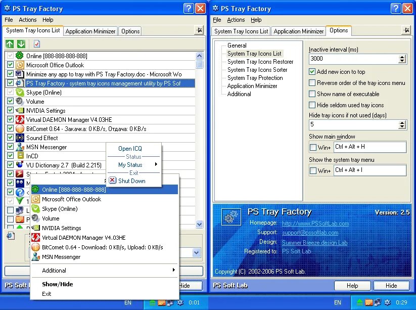Click the VU Dictionary icon in list
The image size is (416, 310).
[x=20, y=165]
